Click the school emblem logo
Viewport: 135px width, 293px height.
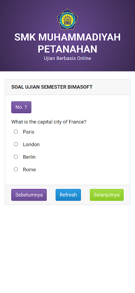pyautogui.click(x=67, y=19)
